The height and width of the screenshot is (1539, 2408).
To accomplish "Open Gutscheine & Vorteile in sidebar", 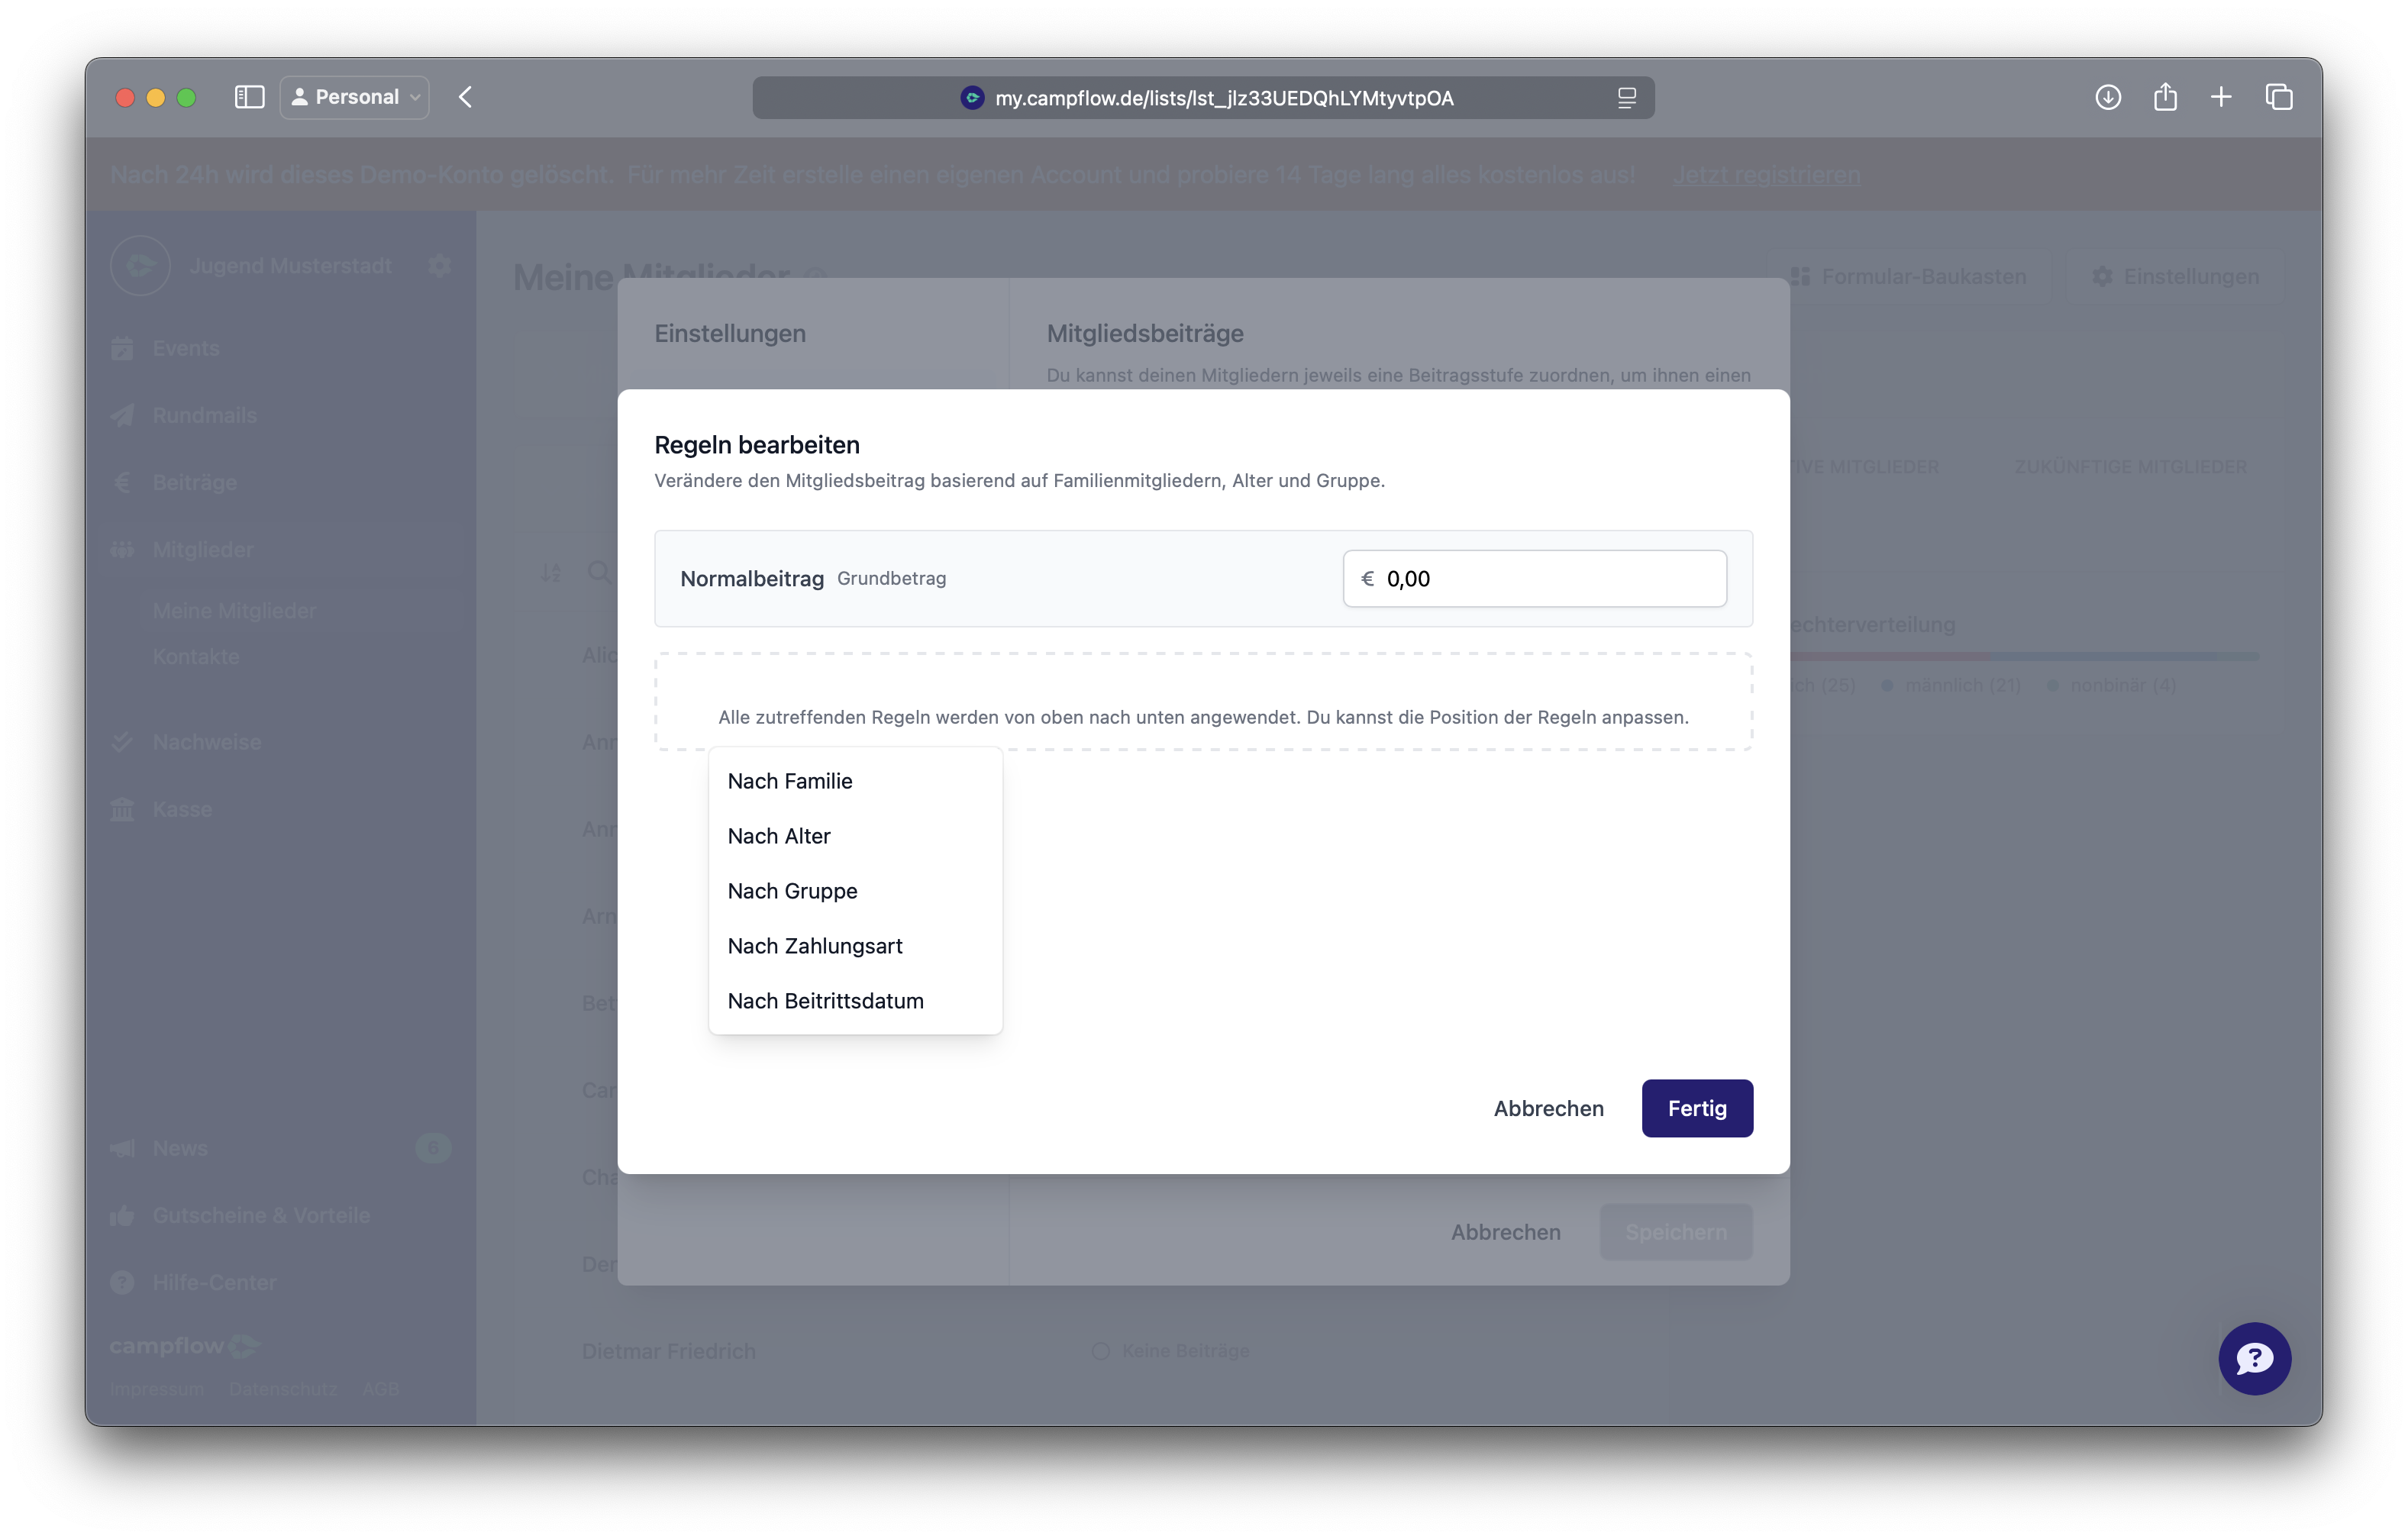I will pos(260,1215).
